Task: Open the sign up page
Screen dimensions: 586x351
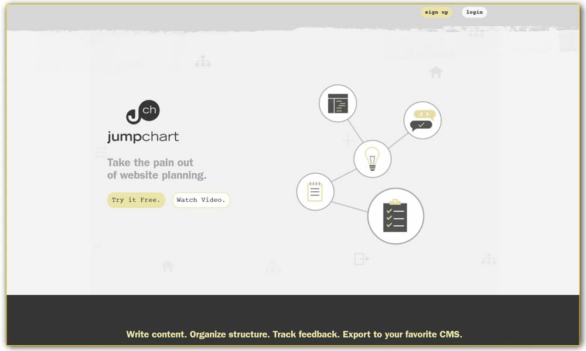Action: (436, 12)
